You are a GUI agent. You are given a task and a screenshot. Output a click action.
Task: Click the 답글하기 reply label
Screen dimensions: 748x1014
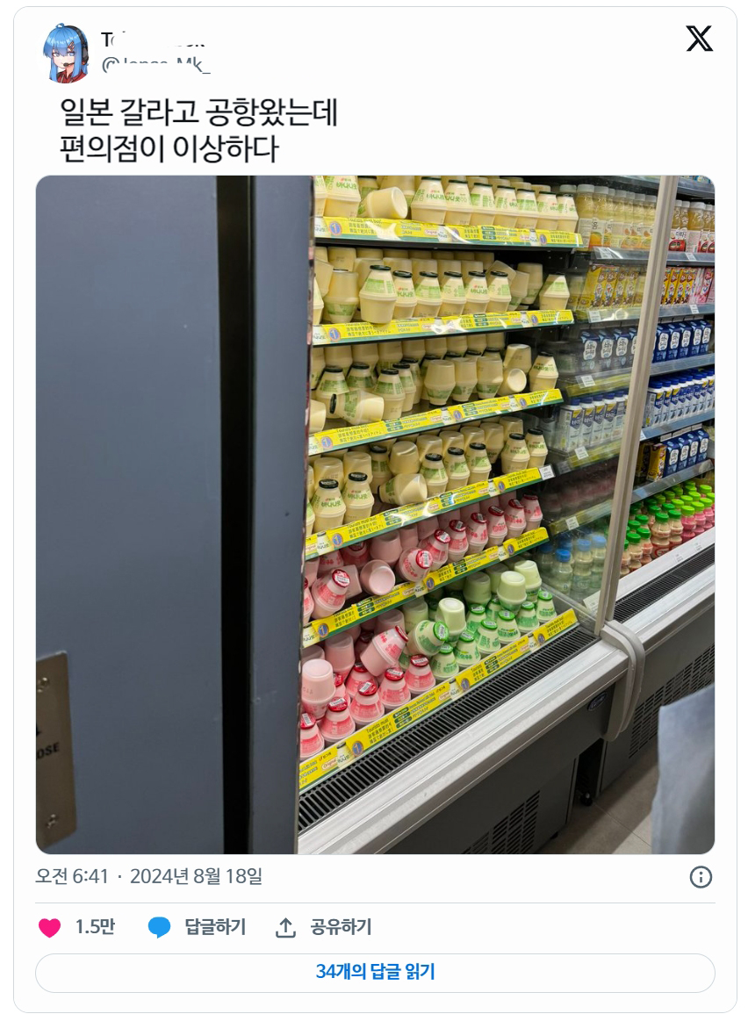click(x=215, y=927)
